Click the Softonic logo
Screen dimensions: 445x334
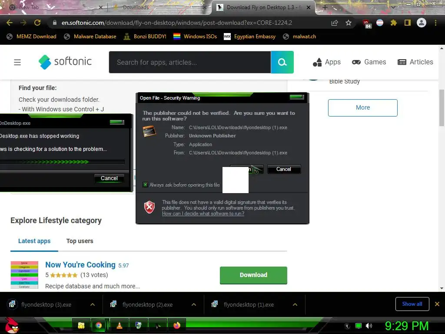(65, 62)
